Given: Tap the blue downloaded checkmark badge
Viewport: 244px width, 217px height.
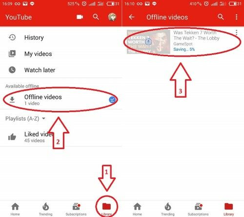Looking at the screenshot, I should pos(112,100).
